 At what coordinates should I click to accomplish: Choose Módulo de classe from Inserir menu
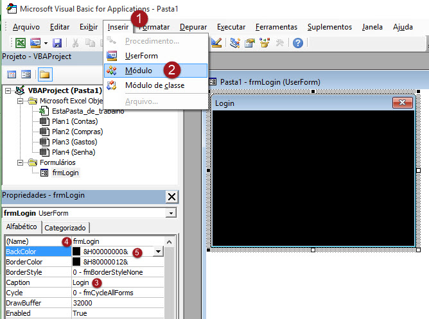click(155, 85)
